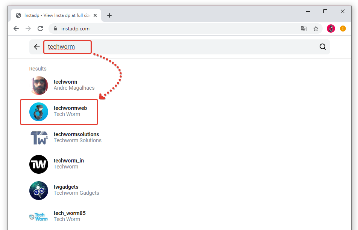Image resolution: width=358 pixels, height=230 pixels.
Task: Click the orange alert icon in the toolbar
Action: coord(343,29)
